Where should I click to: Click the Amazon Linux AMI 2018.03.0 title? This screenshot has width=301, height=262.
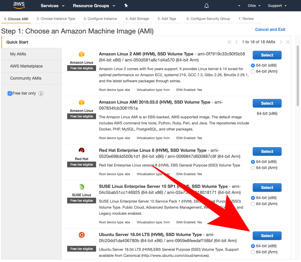click(155, 102)
